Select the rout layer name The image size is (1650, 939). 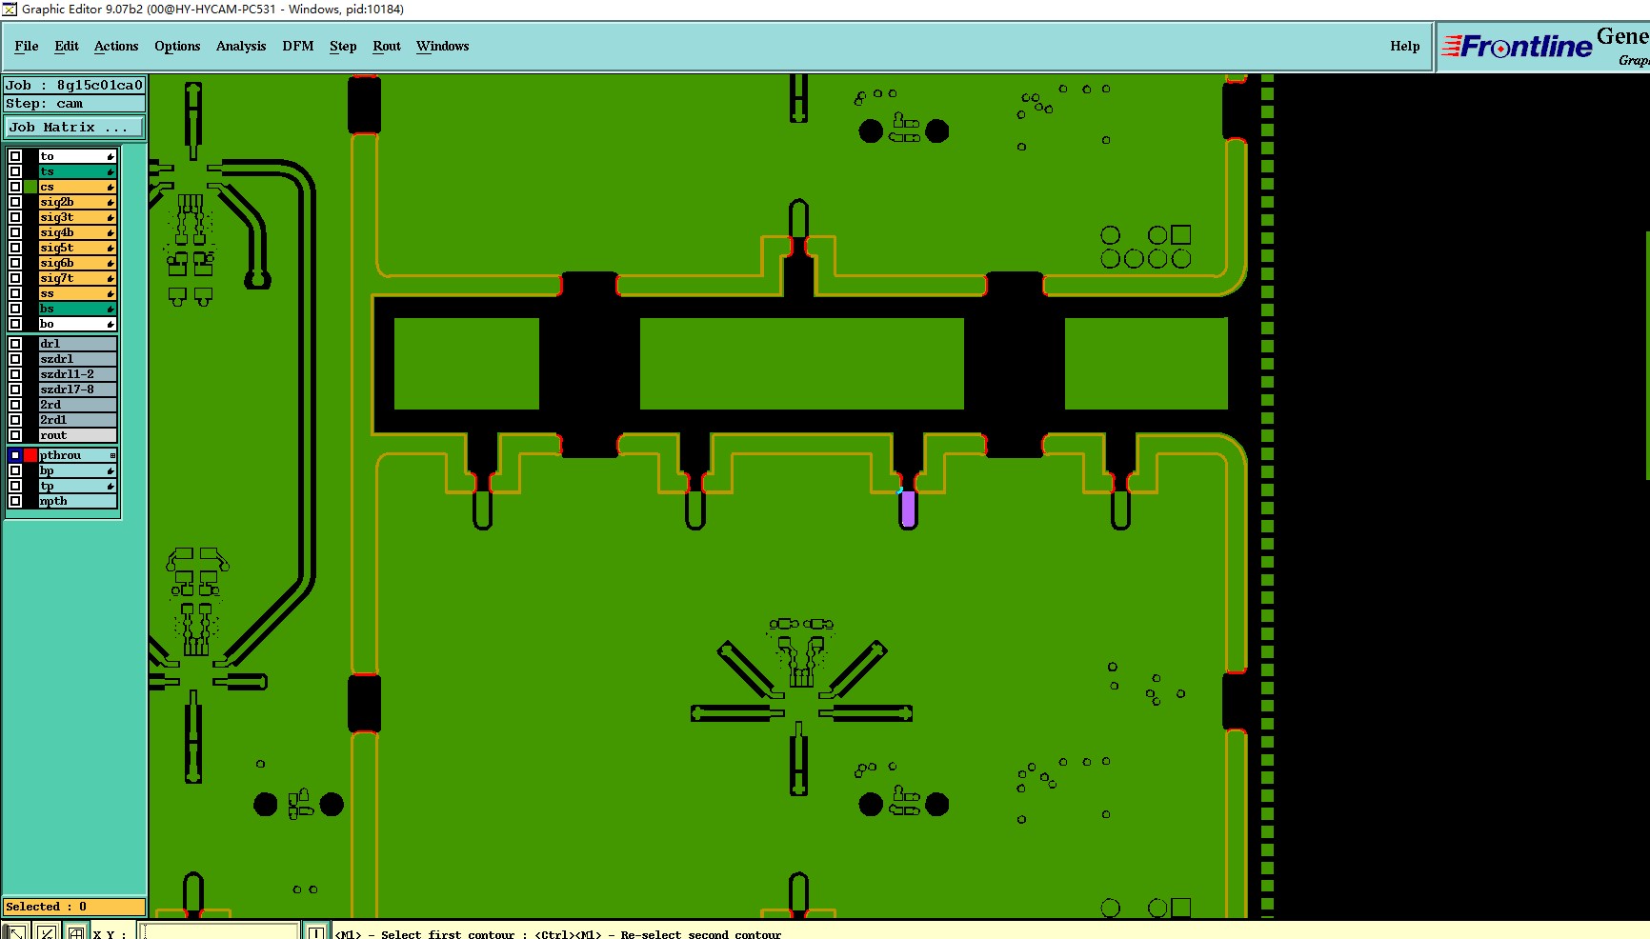pyautogui.click(x=78, y=435)
